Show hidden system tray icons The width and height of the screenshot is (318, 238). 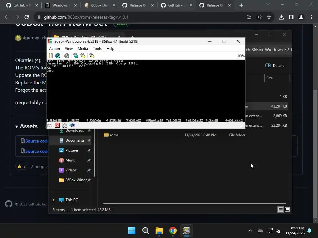(250, 231)
